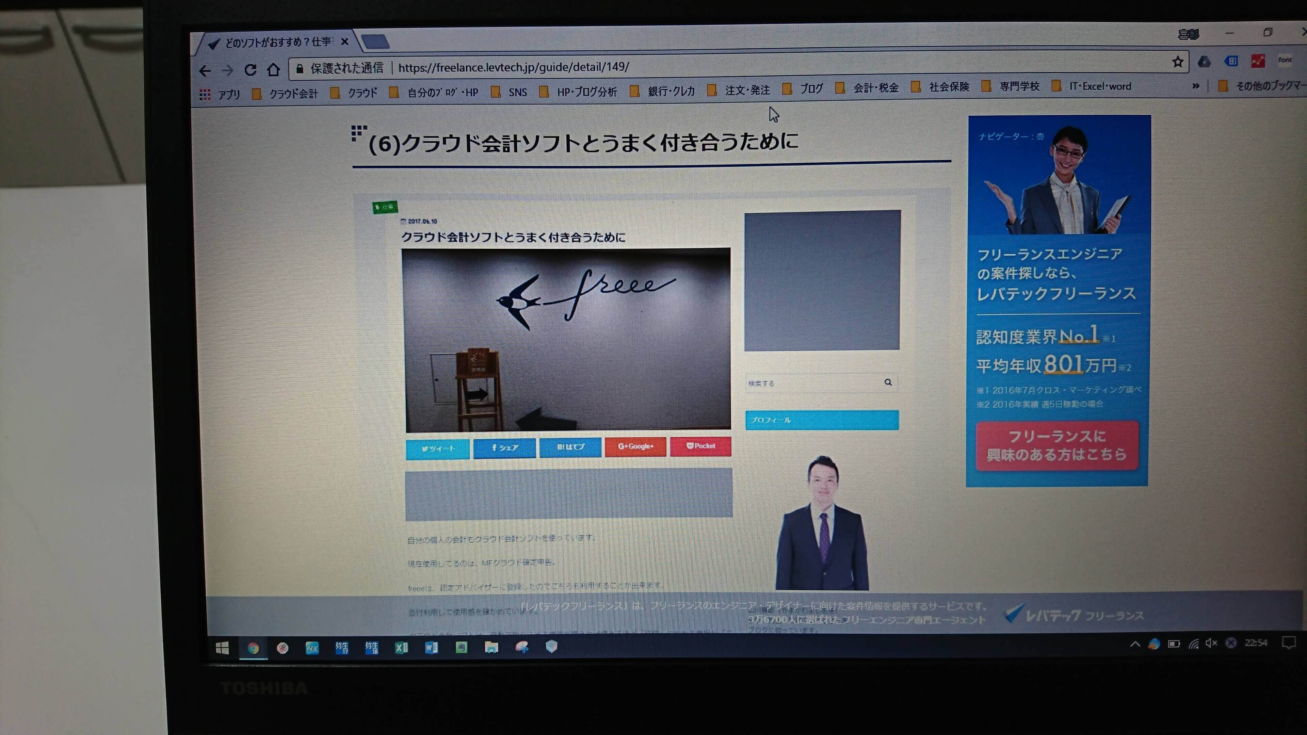Open the 専門学校 bookmark folder
The height and width of the screenshot is (735, 1307).
[x=1011, y=87]
